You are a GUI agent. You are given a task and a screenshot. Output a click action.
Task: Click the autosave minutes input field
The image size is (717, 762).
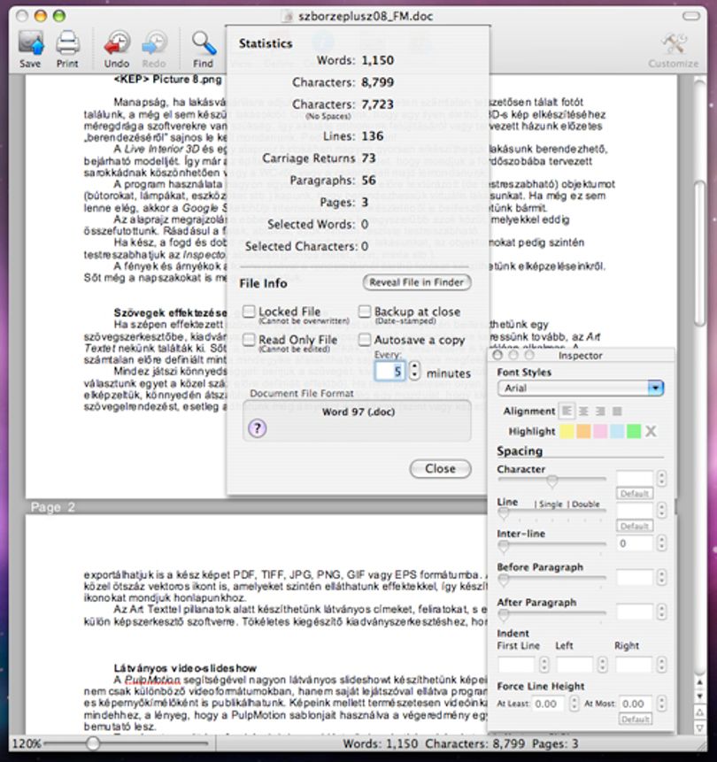point(390,372)
